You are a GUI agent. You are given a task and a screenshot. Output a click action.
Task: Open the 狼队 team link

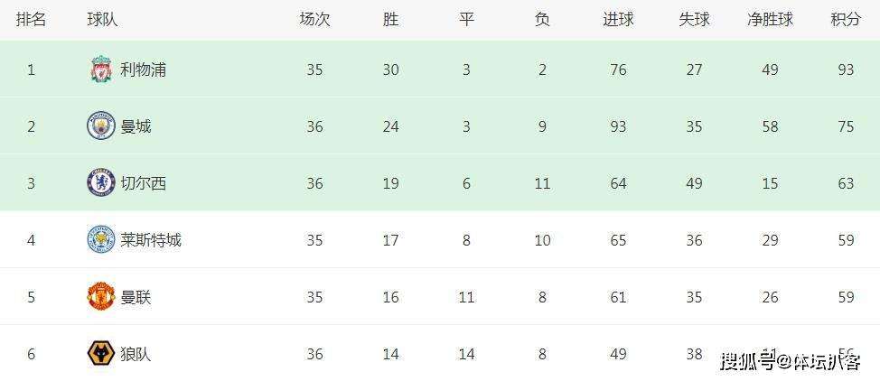click(136, 354)
